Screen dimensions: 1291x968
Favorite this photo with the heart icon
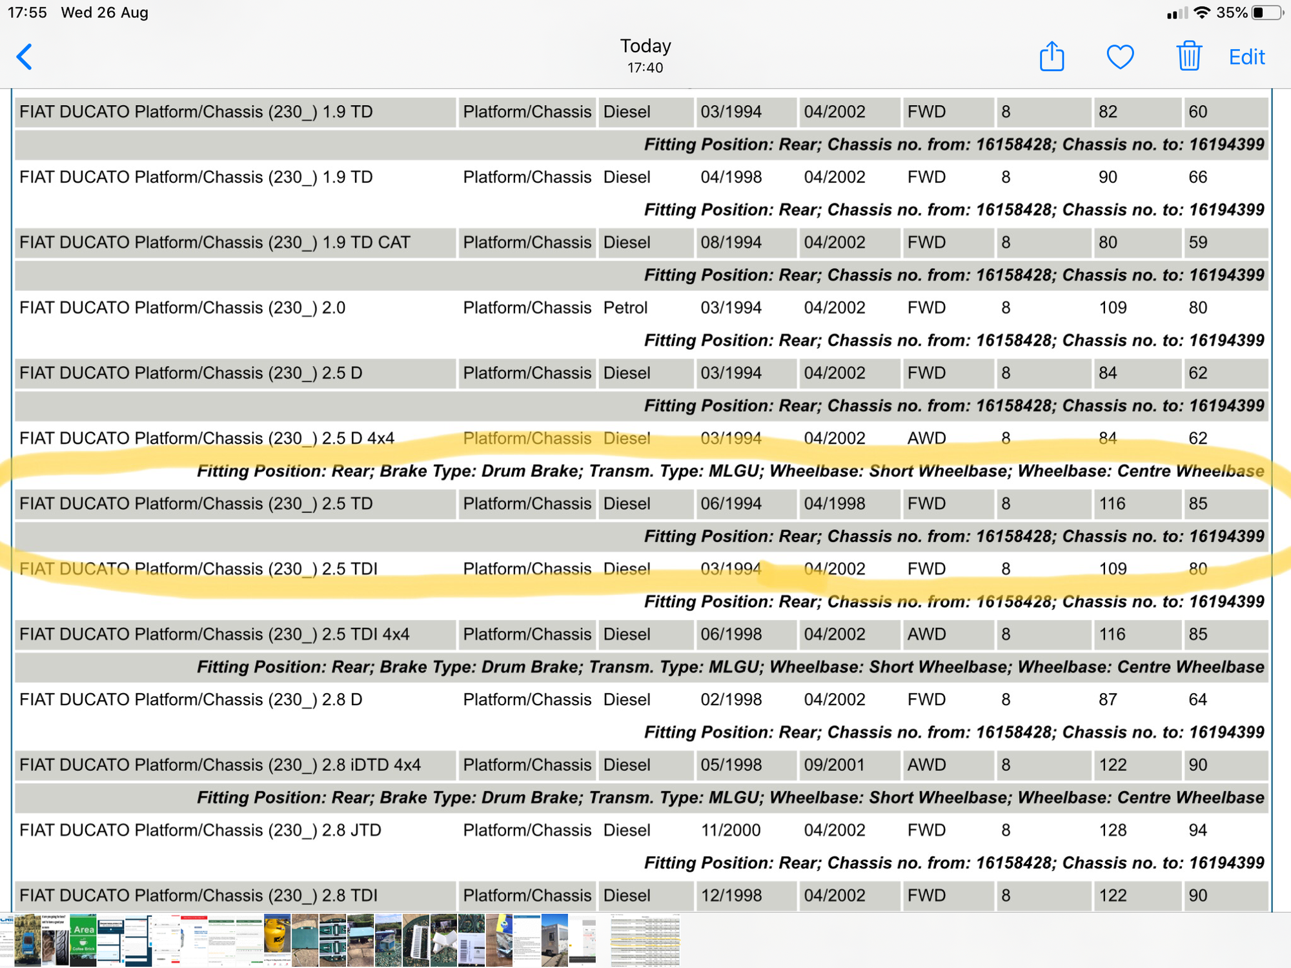click(x=1120, y=57)
